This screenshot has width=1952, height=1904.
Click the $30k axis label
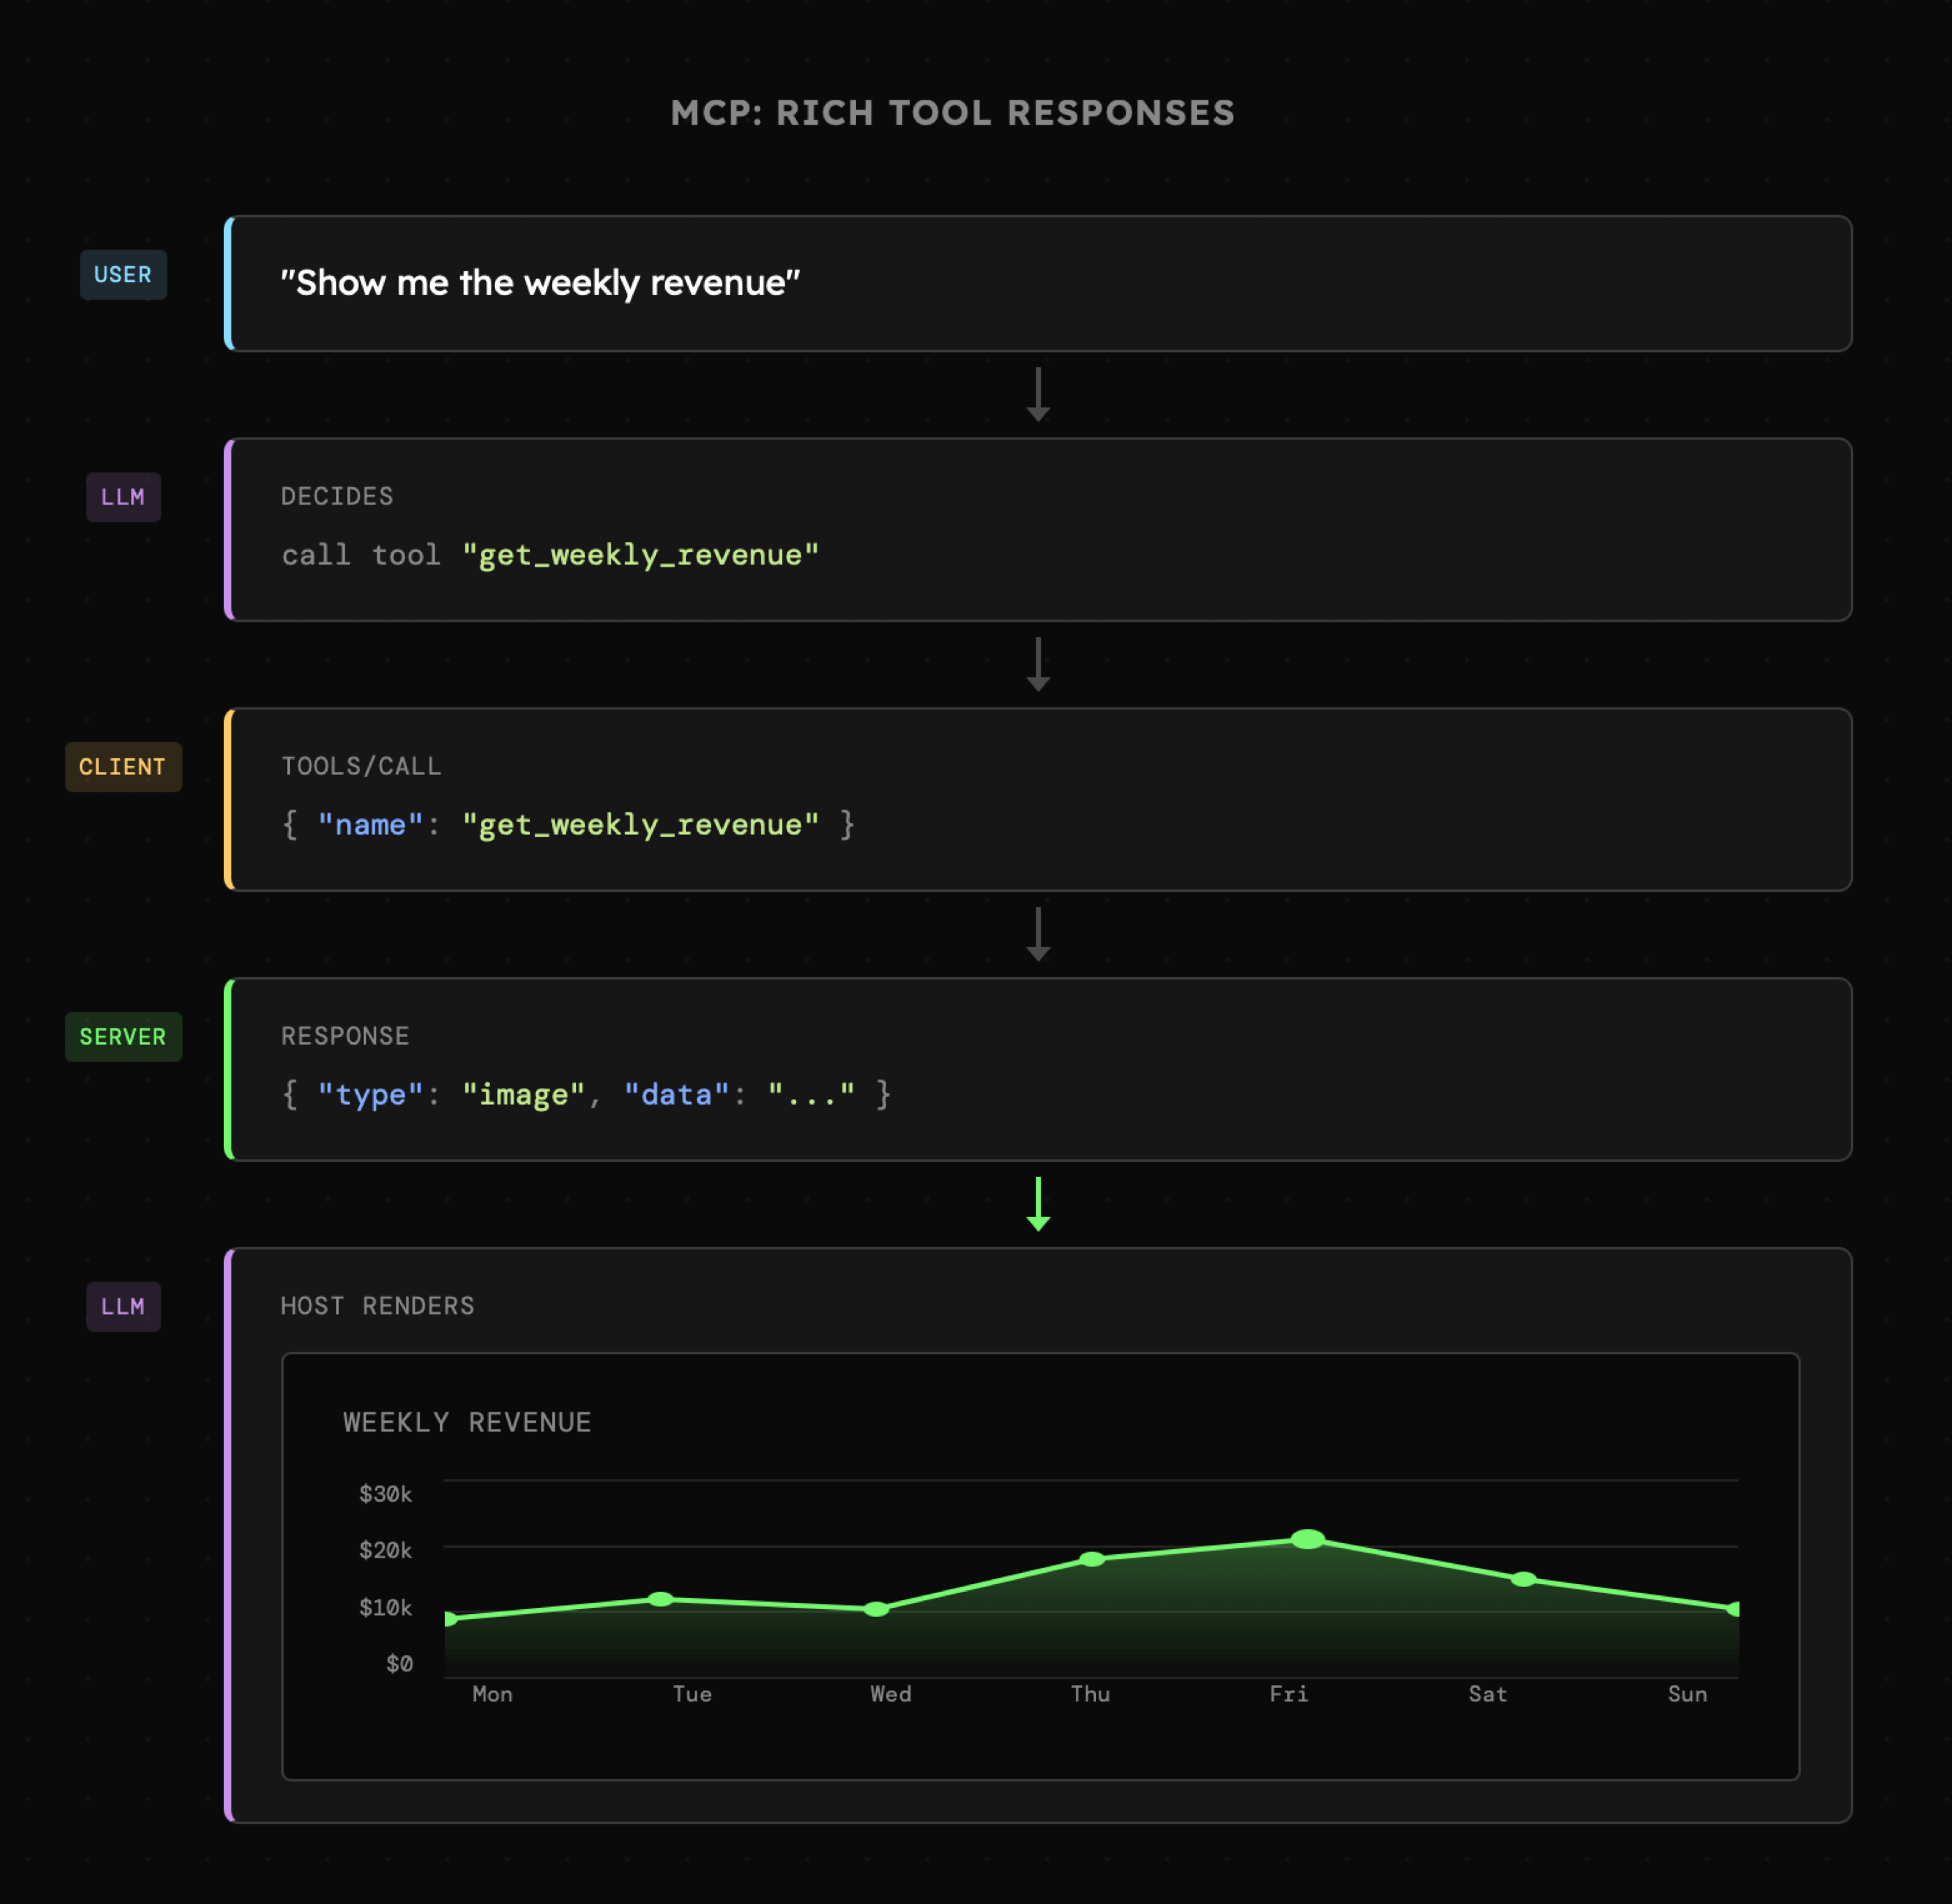click(x=386, y=1494)
